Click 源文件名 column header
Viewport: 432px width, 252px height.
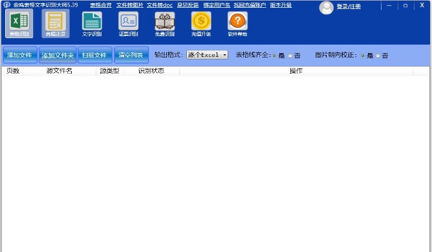[59, 71]
